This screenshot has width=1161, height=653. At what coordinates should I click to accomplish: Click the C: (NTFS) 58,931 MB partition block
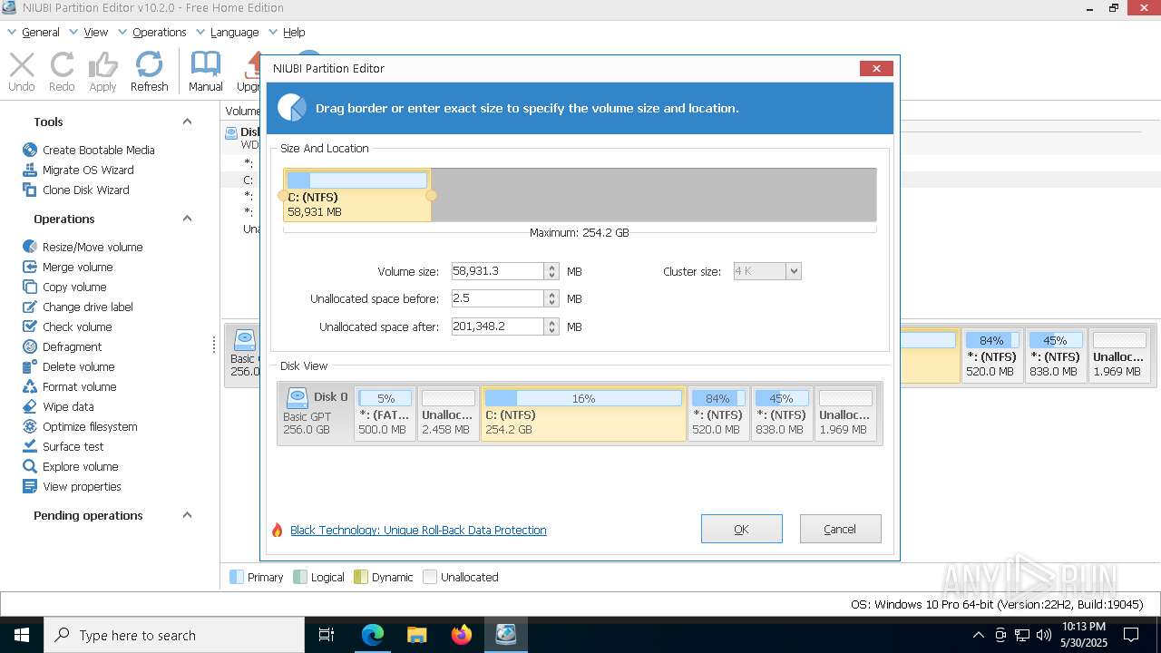pos(357,195)
